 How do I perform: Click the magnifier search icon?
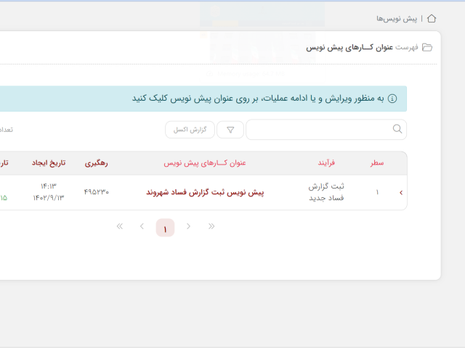coord(397,129)
